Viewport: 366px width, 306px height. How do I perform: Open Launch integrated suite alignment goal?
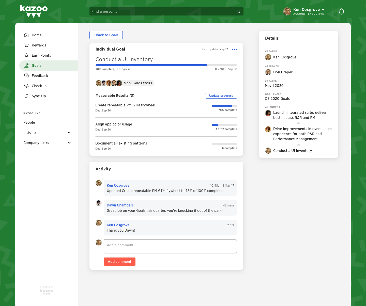click(x=300, y=115)
